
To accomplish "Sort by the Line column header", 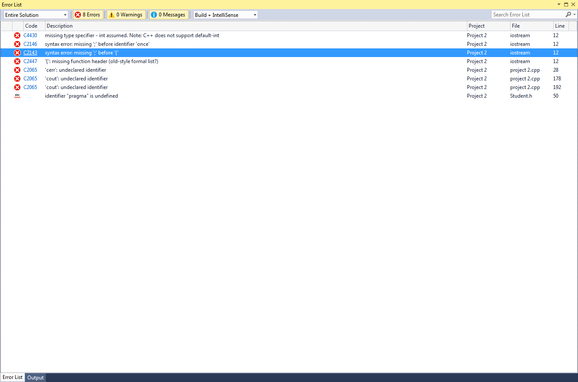I will 561,26.
